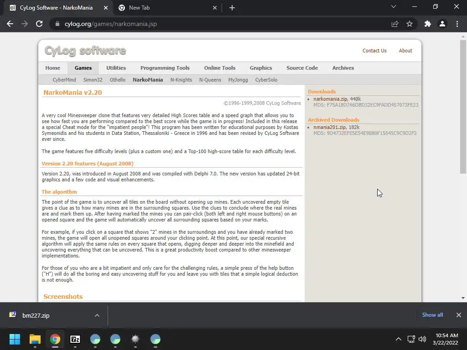467x350 pixels.
Task: Share this page via the share icon
Action: point(395,24)
